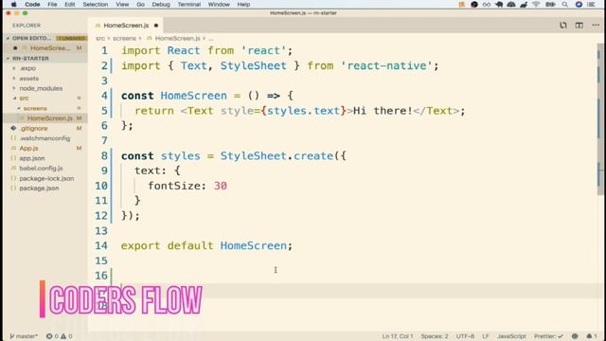
Task: Select the HomeScreen.js editor tab
Action: 126,26
